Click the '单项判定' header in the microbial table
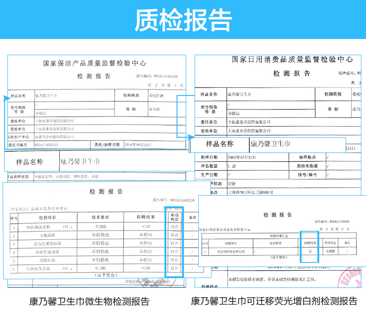Image resolution: width=366 pixels, height=325 pixels. pyautogui.click(x=175, y=217)
